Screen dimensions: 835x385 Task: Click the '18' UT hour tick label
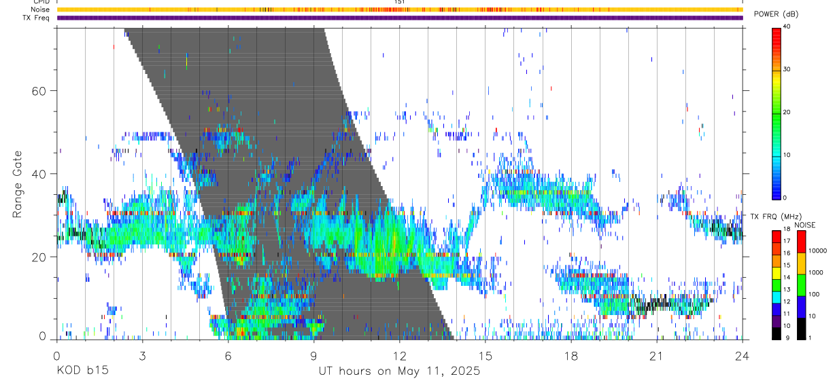pos(570,356)
